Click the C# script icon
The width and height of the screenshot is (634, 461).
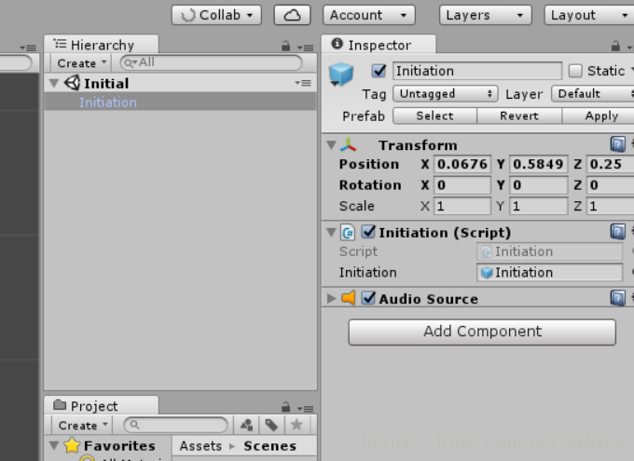(x=348, y=232)
